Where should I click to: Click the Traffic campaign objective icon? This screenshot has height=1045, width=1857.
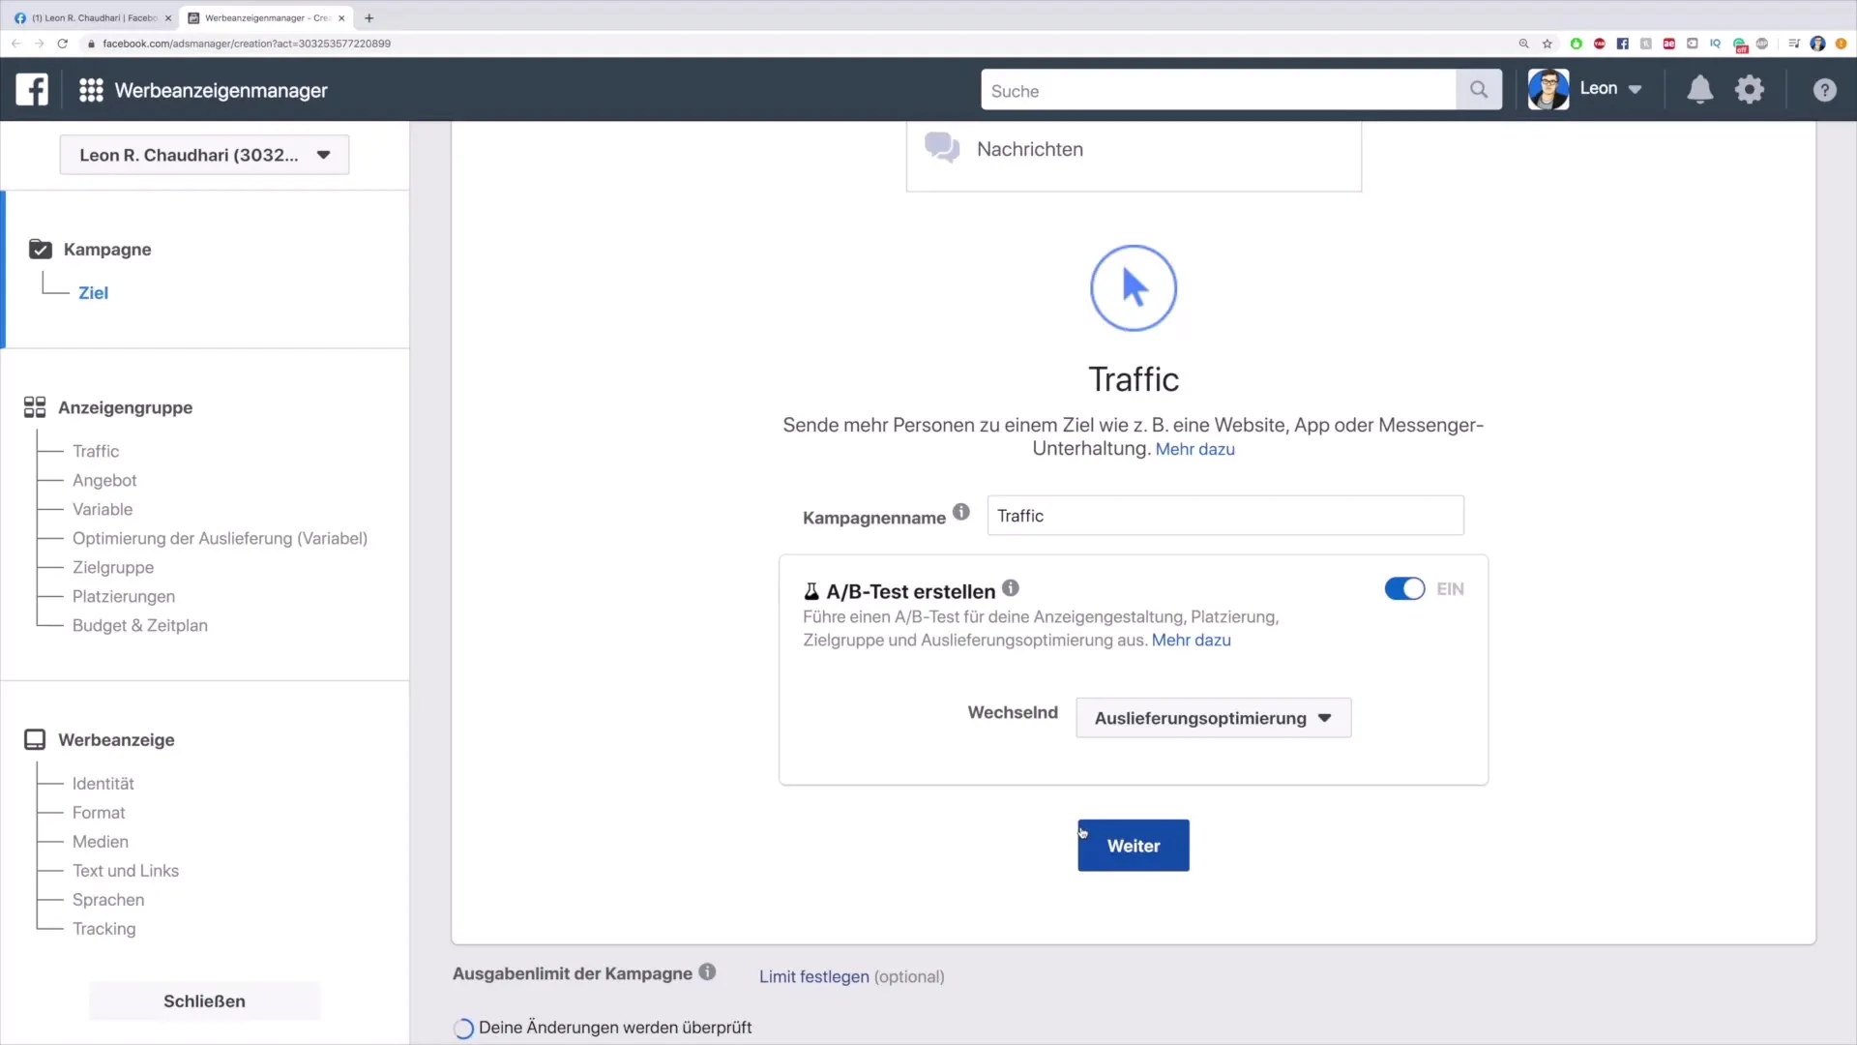(x=1134, y=285)
